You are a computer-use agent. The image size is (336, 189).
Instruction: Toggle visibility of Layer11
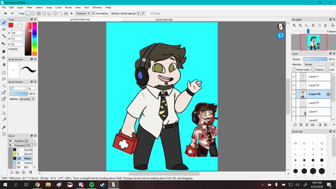[294, 76]
